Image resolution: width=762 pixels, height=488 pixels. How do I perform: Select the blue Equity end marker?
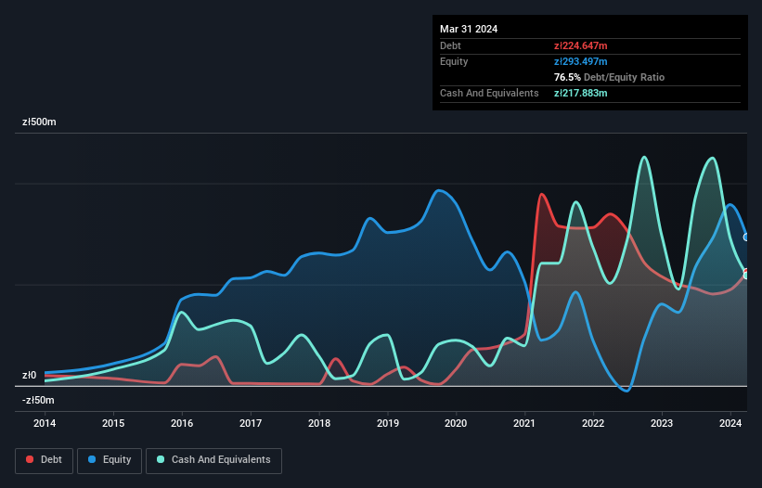point(746,238)
